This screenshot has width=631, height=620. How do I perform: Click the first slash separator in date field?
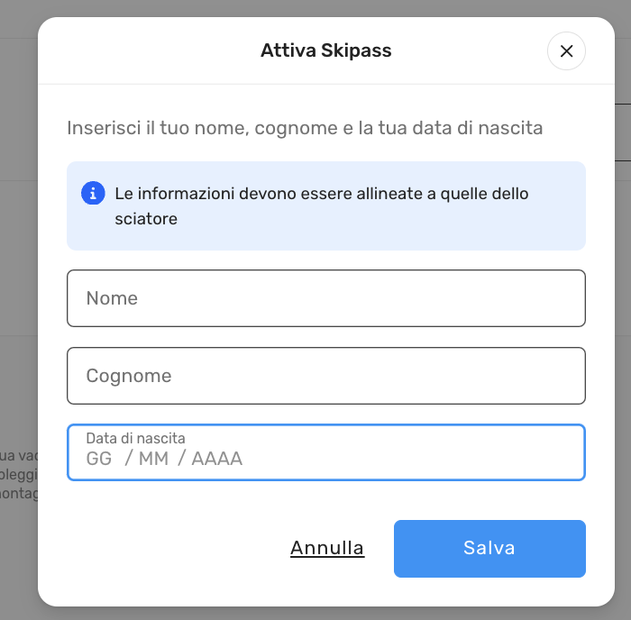click(x=128, y=459)
